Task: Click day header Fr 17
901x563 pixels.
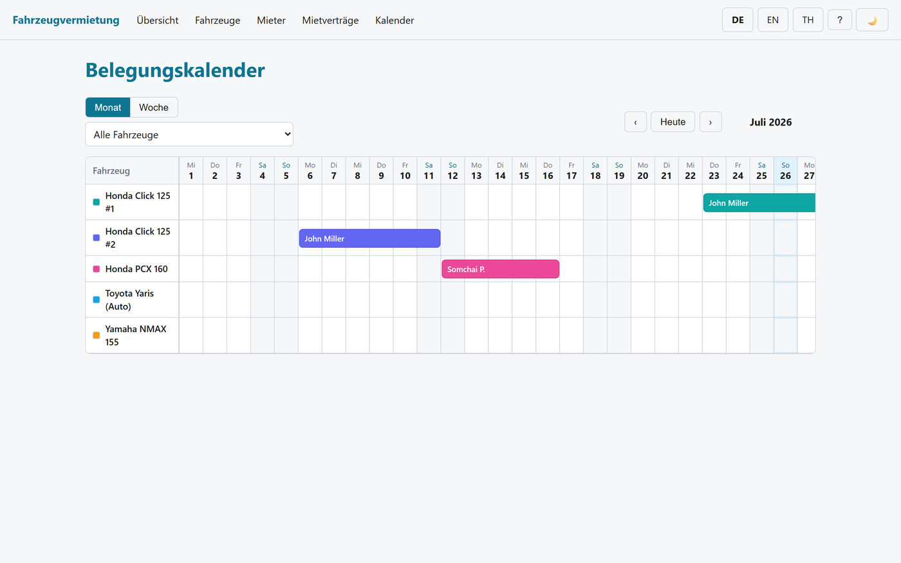Action: (571, 171)
